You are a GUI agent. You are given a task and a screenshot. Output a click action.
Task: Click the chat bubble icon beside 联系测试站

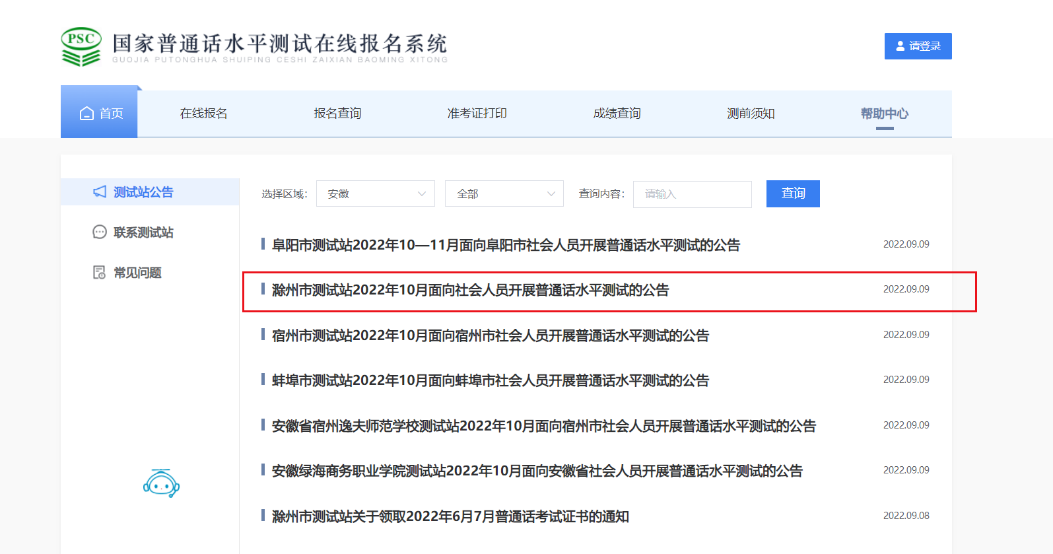click(100, 232)
